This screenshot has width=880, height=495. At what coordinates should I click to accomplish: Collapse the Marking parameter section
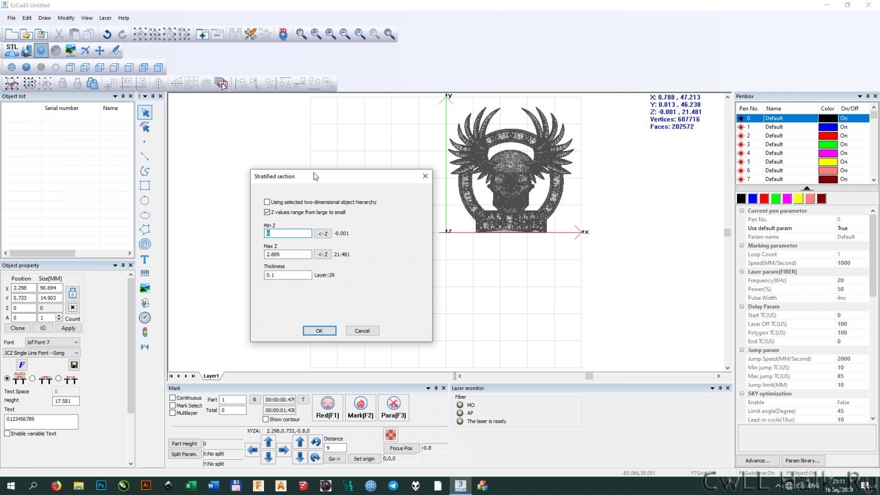[x=741, y=246]
